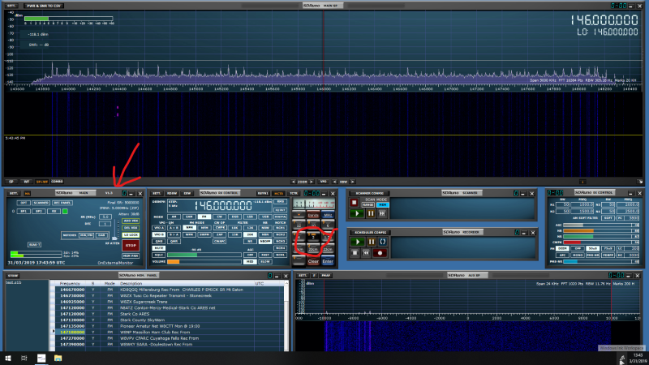The image size is (649, 365).
Task: Zoom in spectrum with right zoom arrow
Action: 312,182
